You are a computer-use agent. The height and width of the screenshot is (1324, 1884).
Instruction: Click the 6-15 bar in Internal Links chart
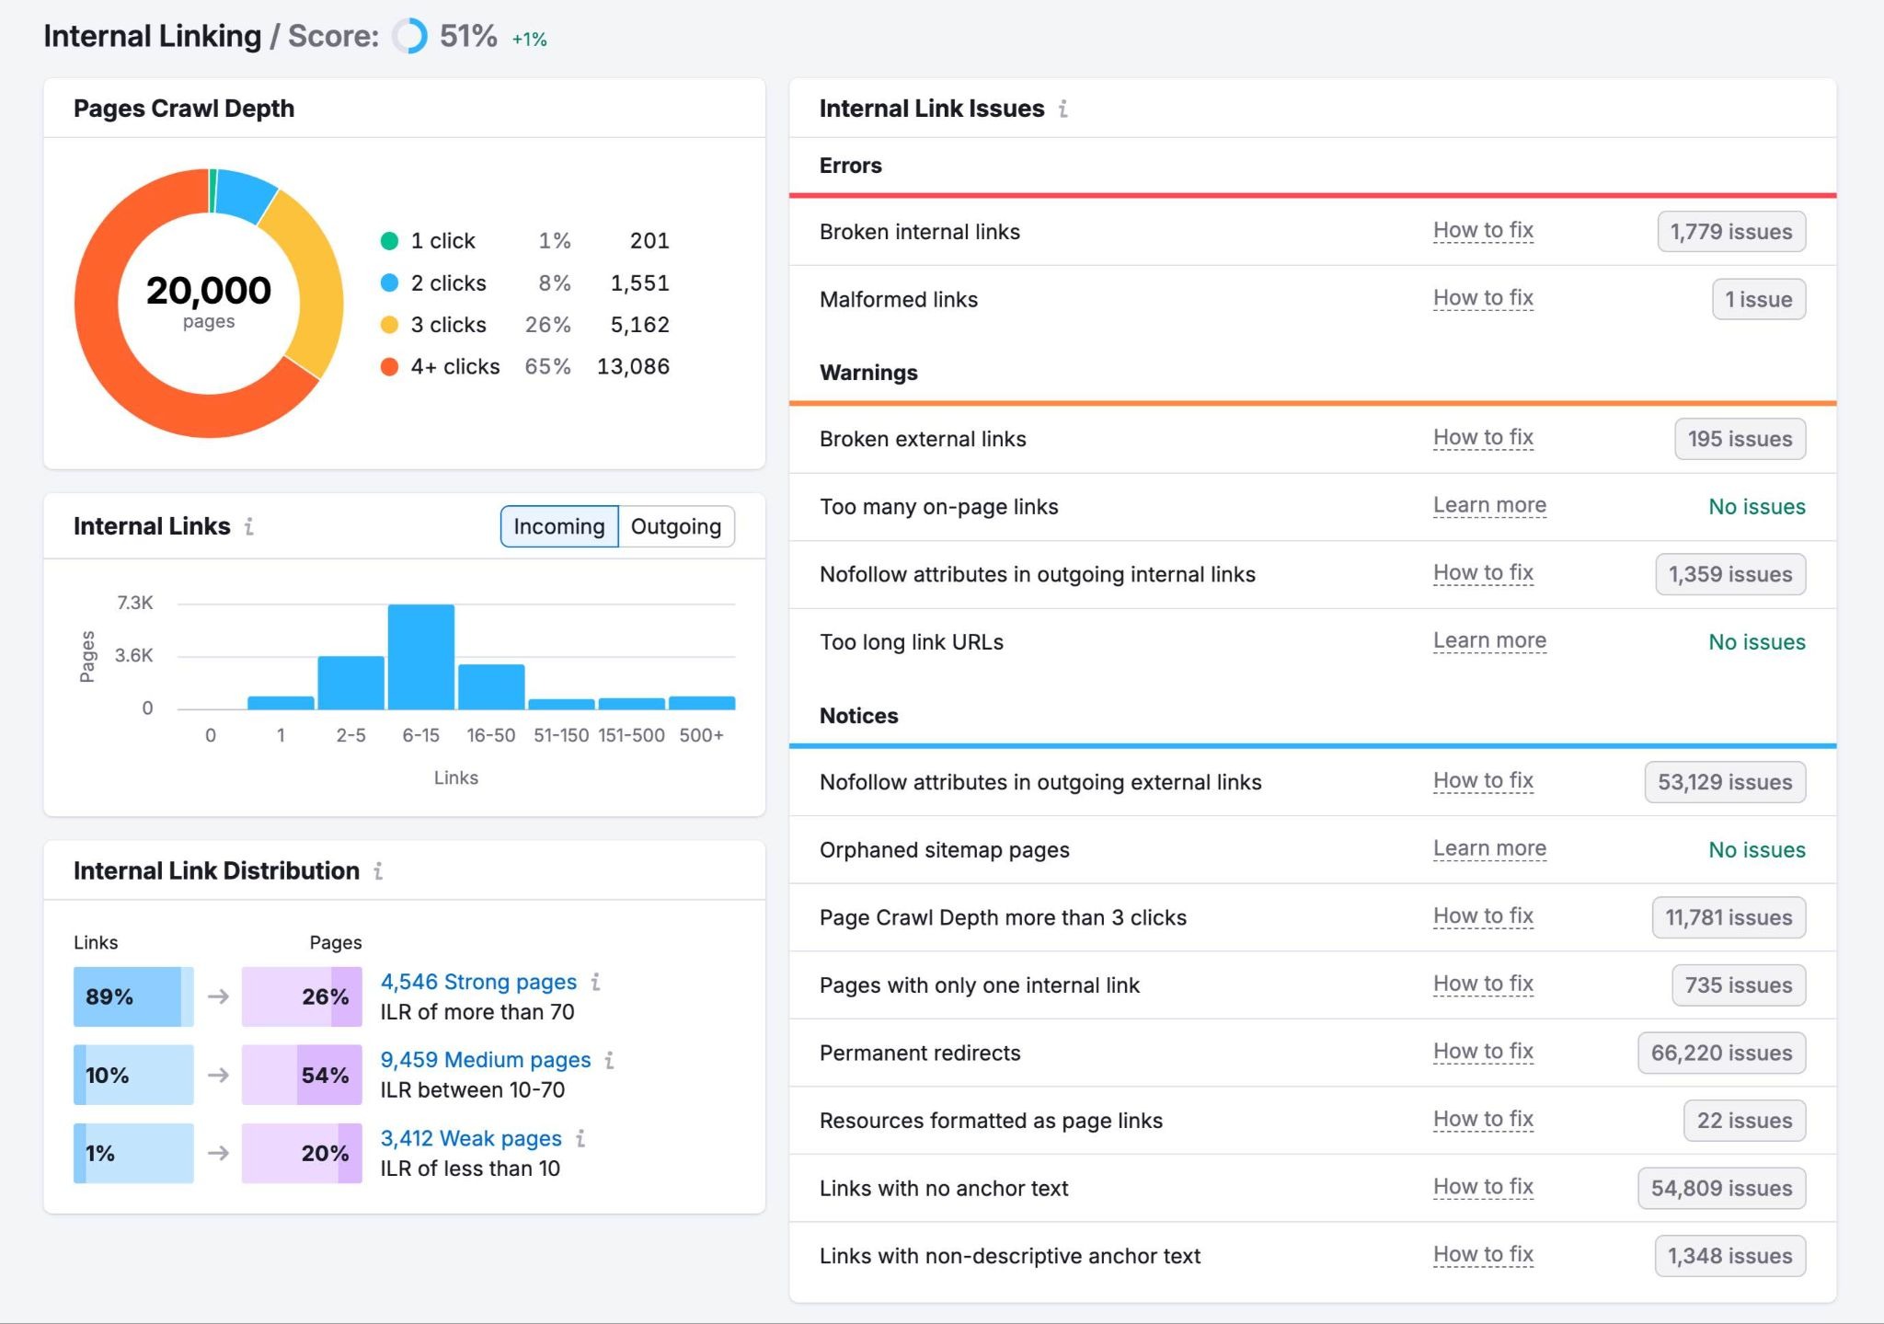pos(422,658)
